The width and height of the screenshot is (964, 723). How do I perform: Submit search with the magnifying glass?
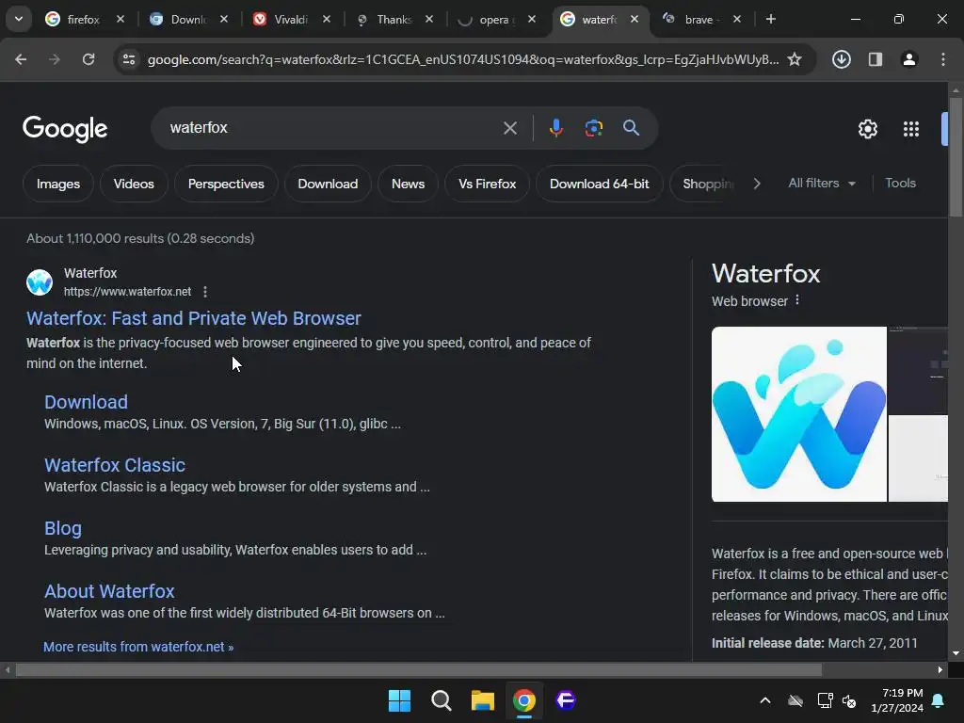tap(631, 128)
